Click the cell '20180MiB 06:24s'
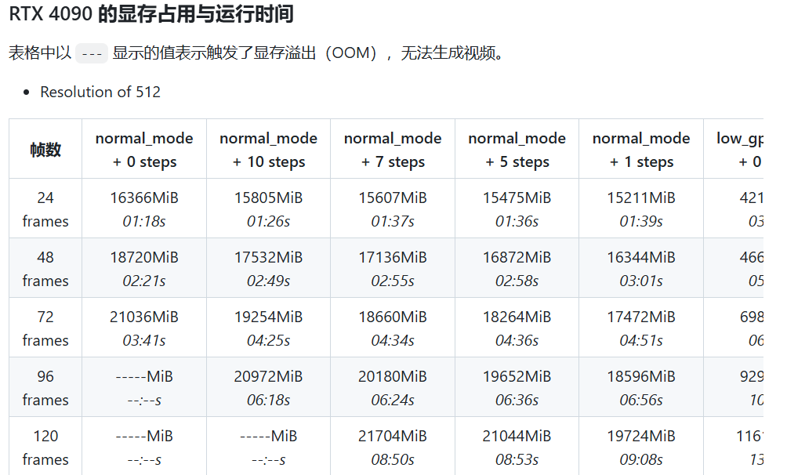This screenshot has height=475, width=787. pos(393,388)
